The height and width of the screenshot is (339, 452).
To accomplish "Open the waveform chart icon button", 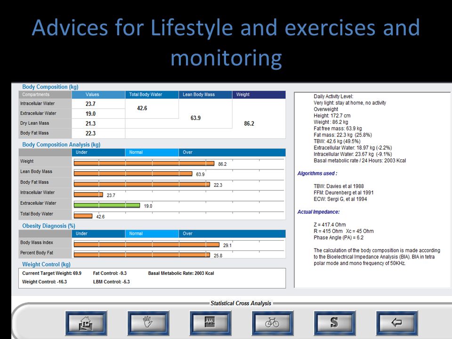I will (210, 323).
